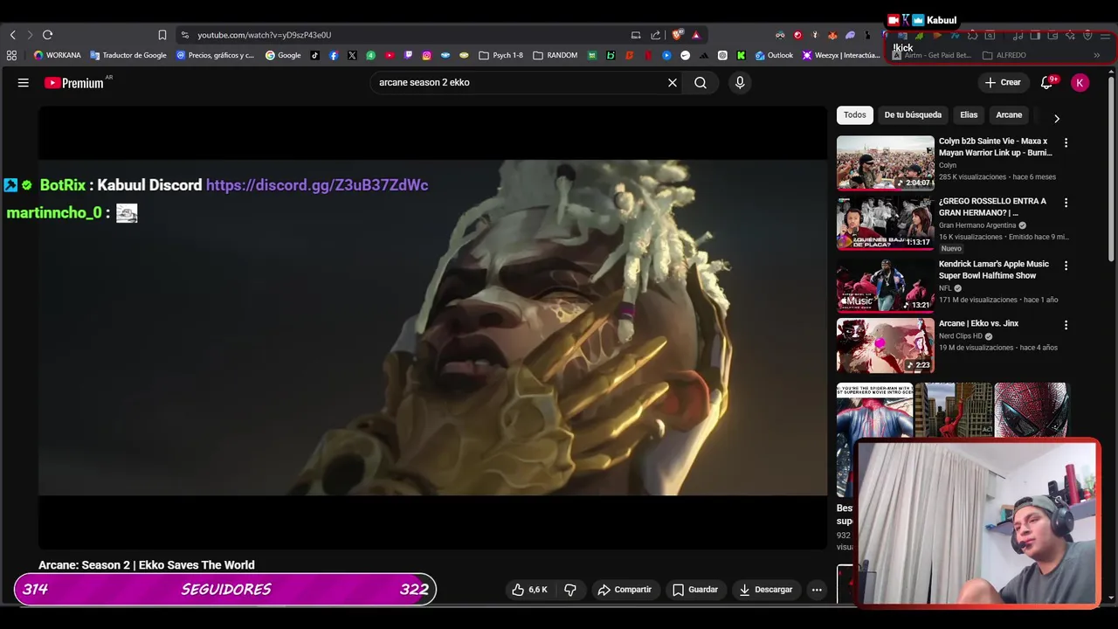Open the site settings icon beside the URL
1118x629 pixels.
click(x=184, y=35)
